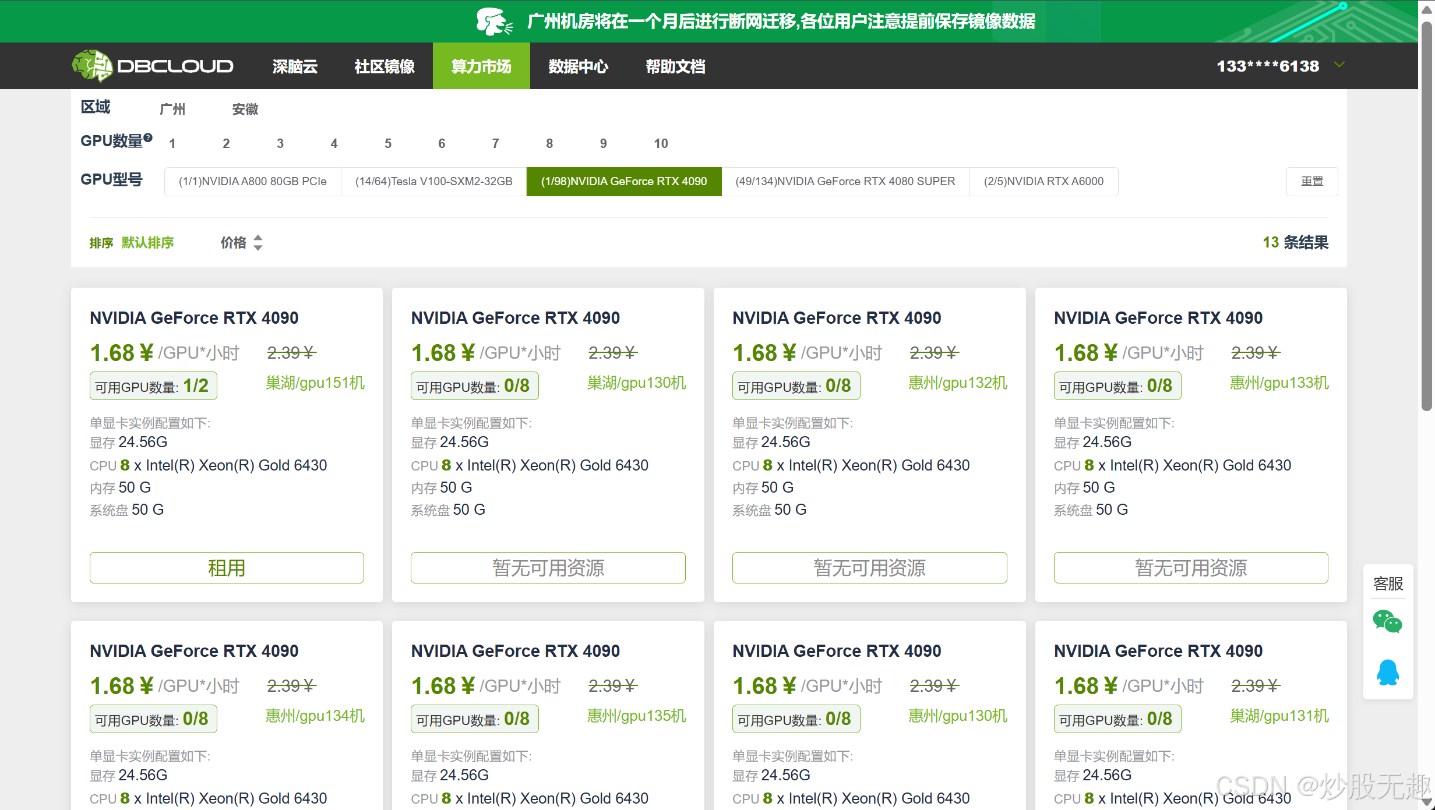
Task: Open the 巢湖/gpu151机 machine link
Action: pyautogui.click(x=315, y=383)
